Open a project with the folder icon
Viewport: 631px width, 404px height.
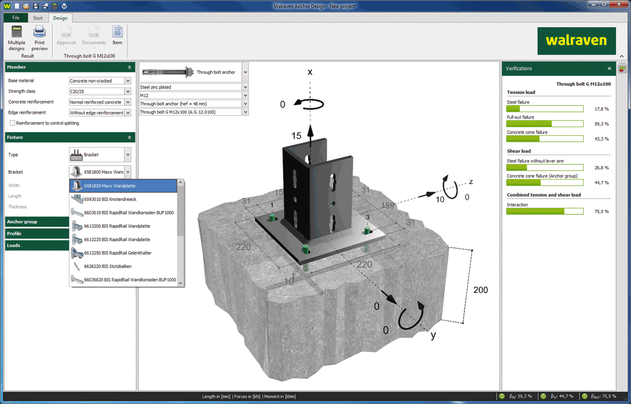pyautogui.click(x=26, y=6)
